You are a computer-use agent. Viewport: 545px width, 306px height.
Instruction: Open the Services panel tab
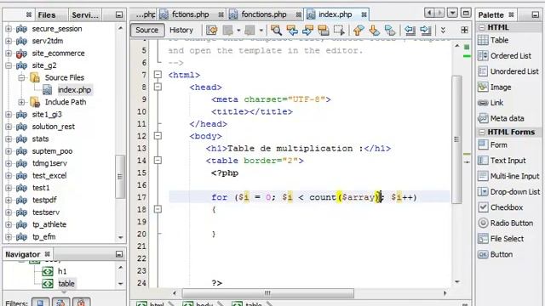[85, 15]
